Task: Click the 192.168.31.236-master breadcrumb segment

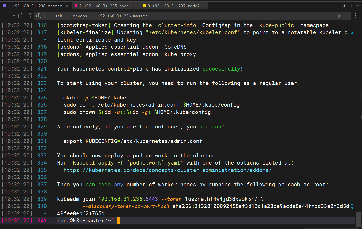Action: (x=122, y=16)
